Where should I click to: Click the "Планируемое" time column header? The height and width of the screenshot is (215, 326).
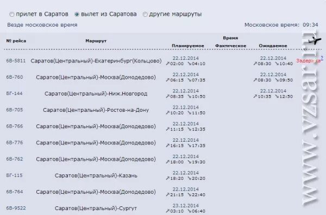coord(188,46)
